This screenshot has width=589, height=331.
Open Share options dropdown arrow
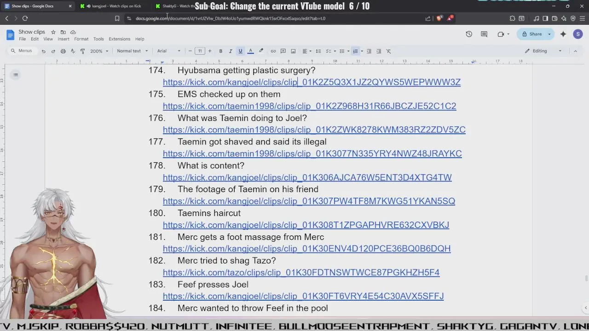tap(549, 34)
